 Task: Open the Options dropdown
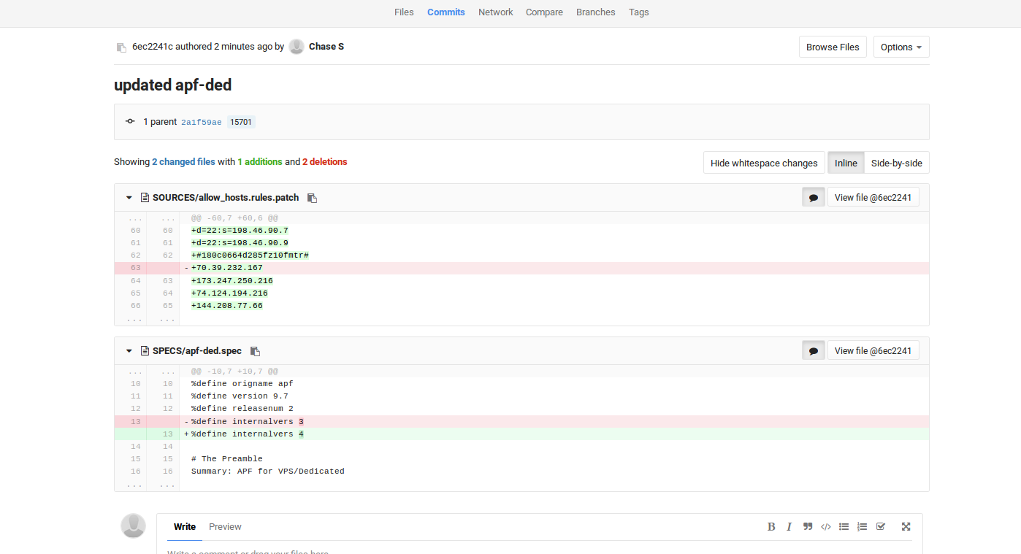point(900,47)
